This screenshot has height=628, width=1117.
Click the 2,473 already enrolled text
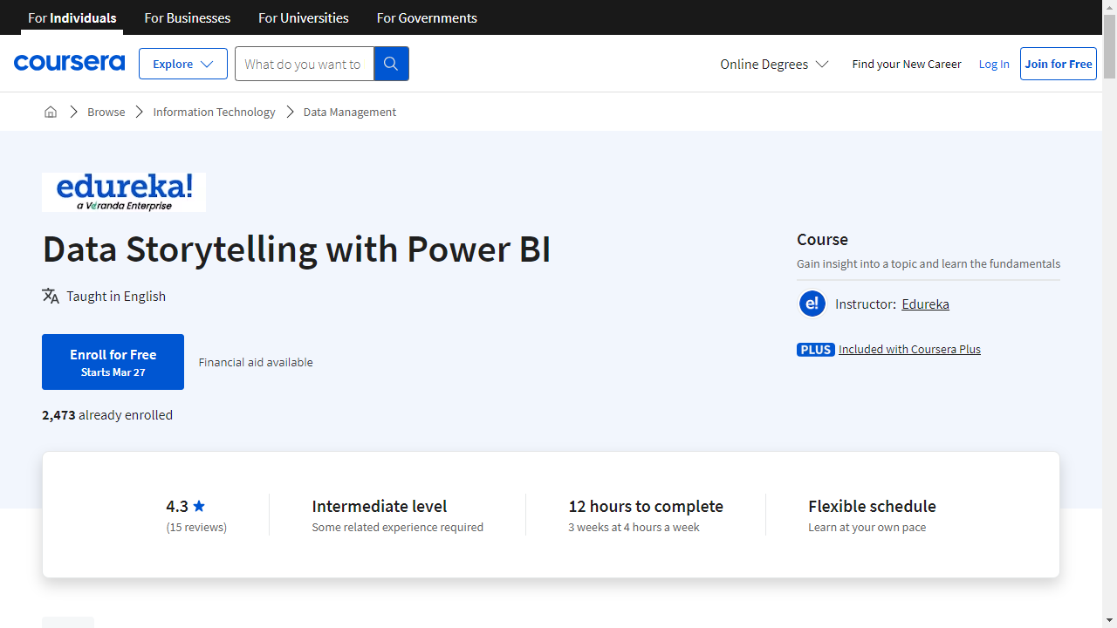pos(107,414)
